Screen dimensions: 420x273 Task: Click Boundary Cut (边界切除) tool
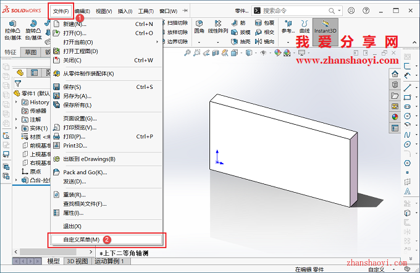[175, 41]
